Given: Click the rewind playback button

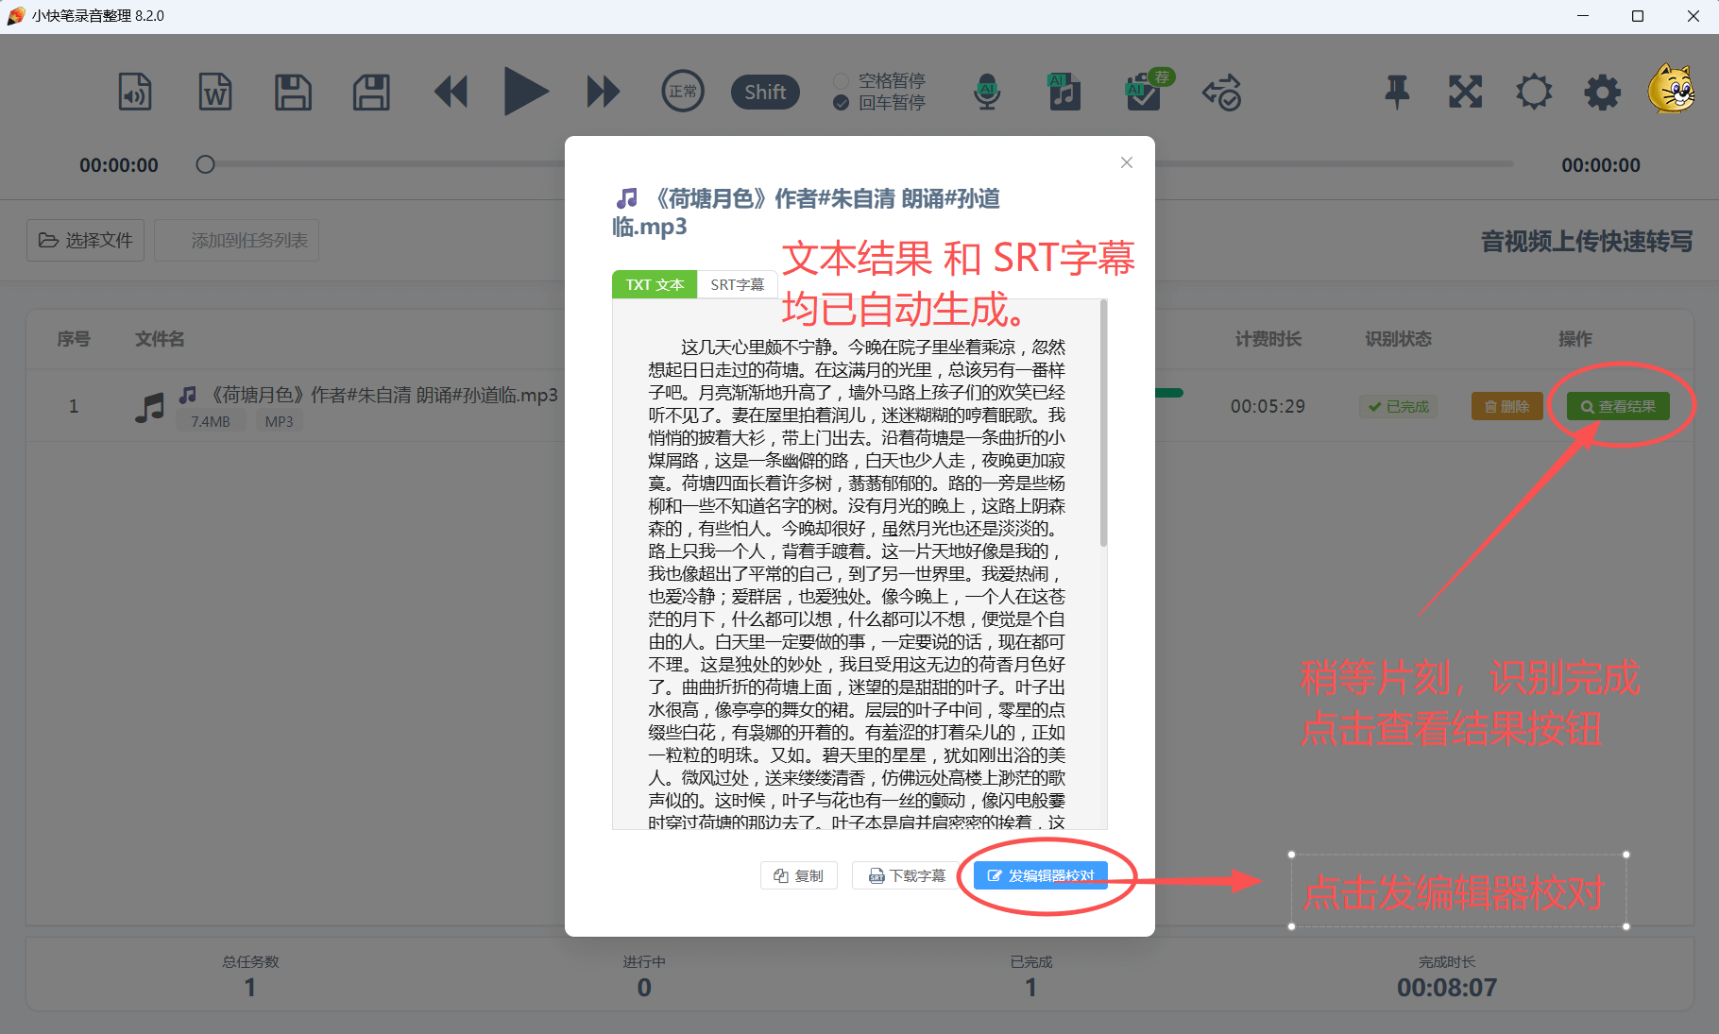Looking at the screenshot, I should (451, 93).
